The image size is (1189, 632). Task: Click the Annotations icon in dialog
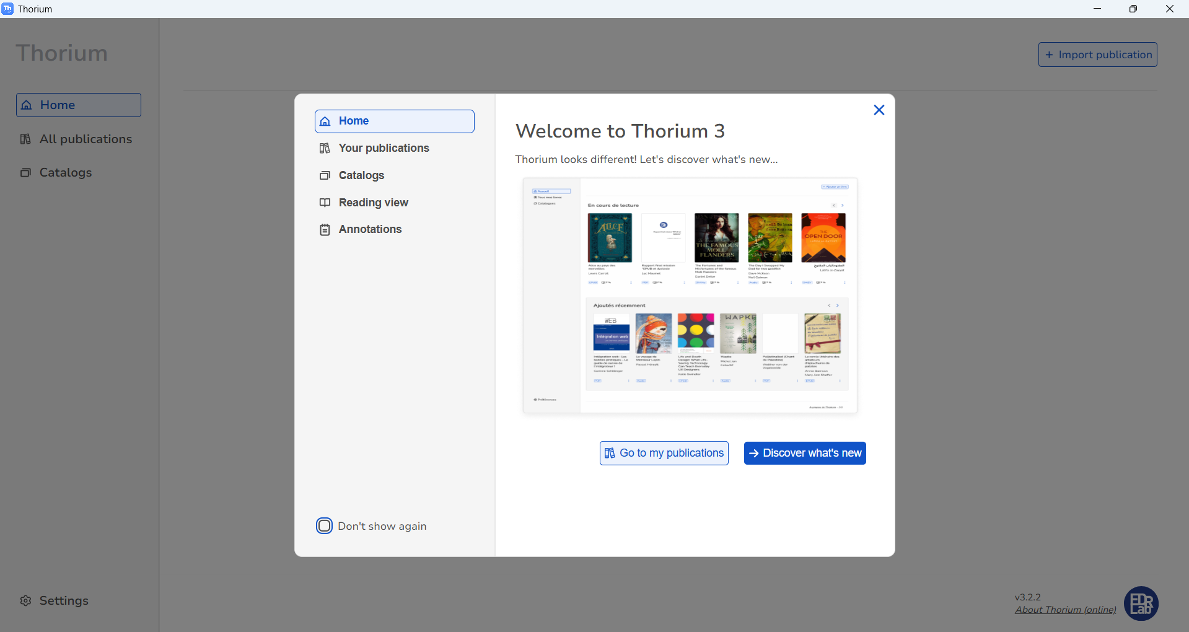click(x=325, y=230)
